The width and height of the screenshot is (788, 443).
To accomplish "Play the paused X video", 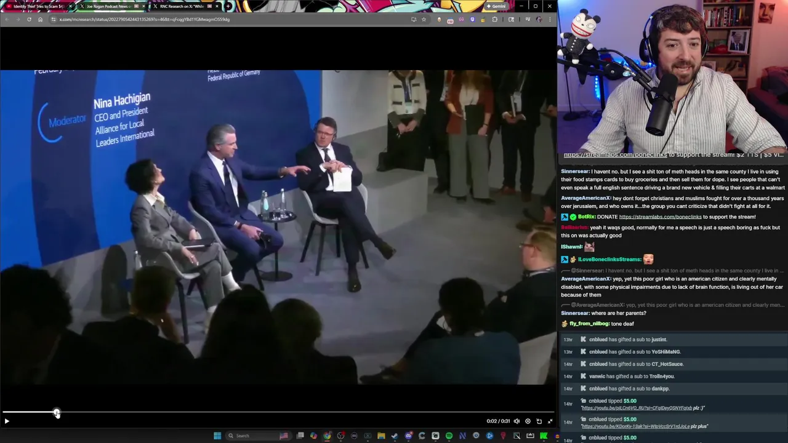I will click(7, 421).
